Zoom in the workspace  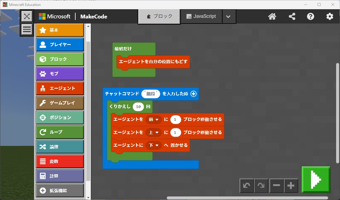click(x=291, y=185)
